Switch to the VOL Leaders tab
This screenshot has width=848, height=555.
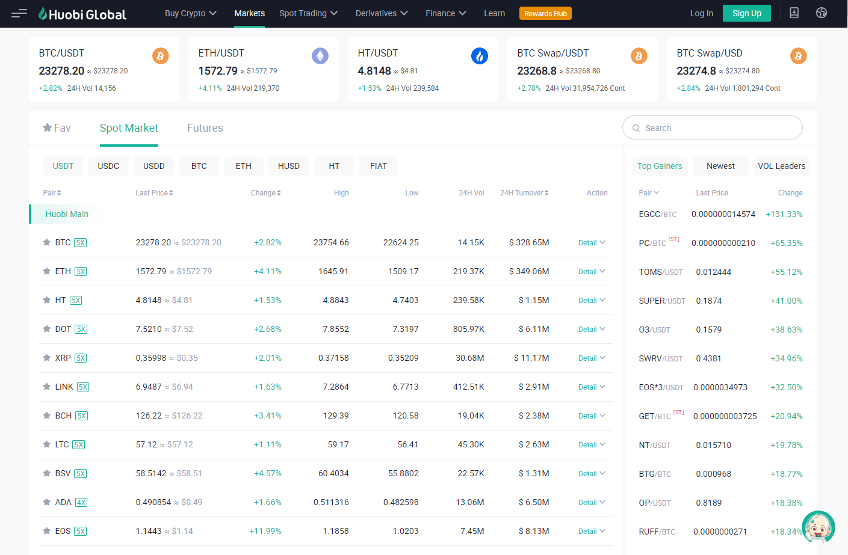coord(781,166)
